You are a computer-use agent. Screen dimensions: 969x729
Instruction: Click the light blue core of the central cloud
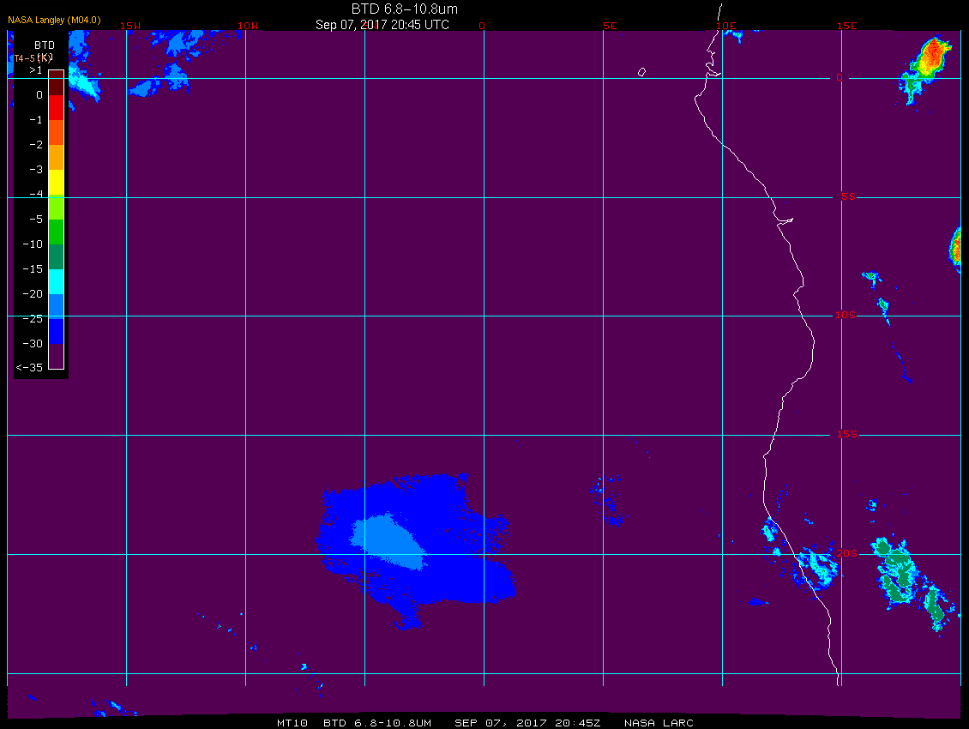[x=389, y=542]
